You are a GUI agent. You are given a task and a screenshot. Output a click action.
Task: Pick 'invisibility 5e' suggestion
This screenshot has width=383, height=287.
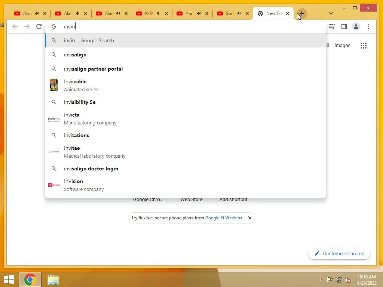186,102
